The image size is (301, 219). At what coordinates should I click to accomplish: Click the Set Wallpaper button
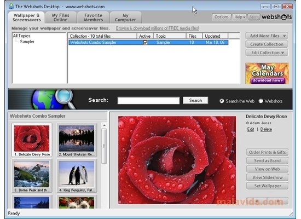[x=267, y=186]
